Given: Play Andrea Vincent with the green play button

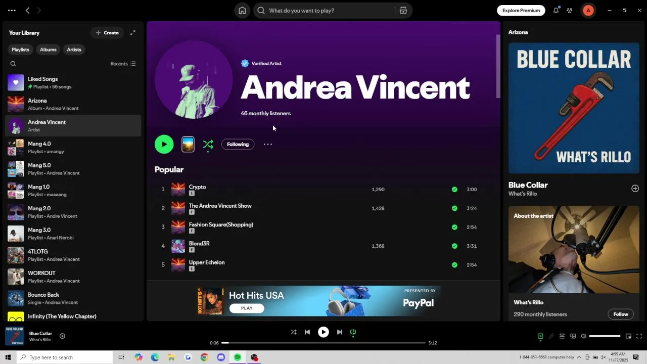Looking at the screenshot, I should [164, 144].
